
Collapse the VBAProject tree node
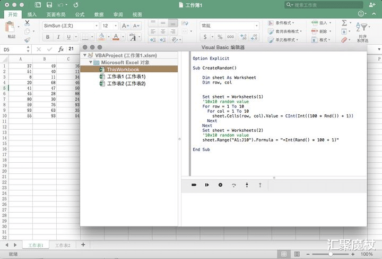pos(85,55)
